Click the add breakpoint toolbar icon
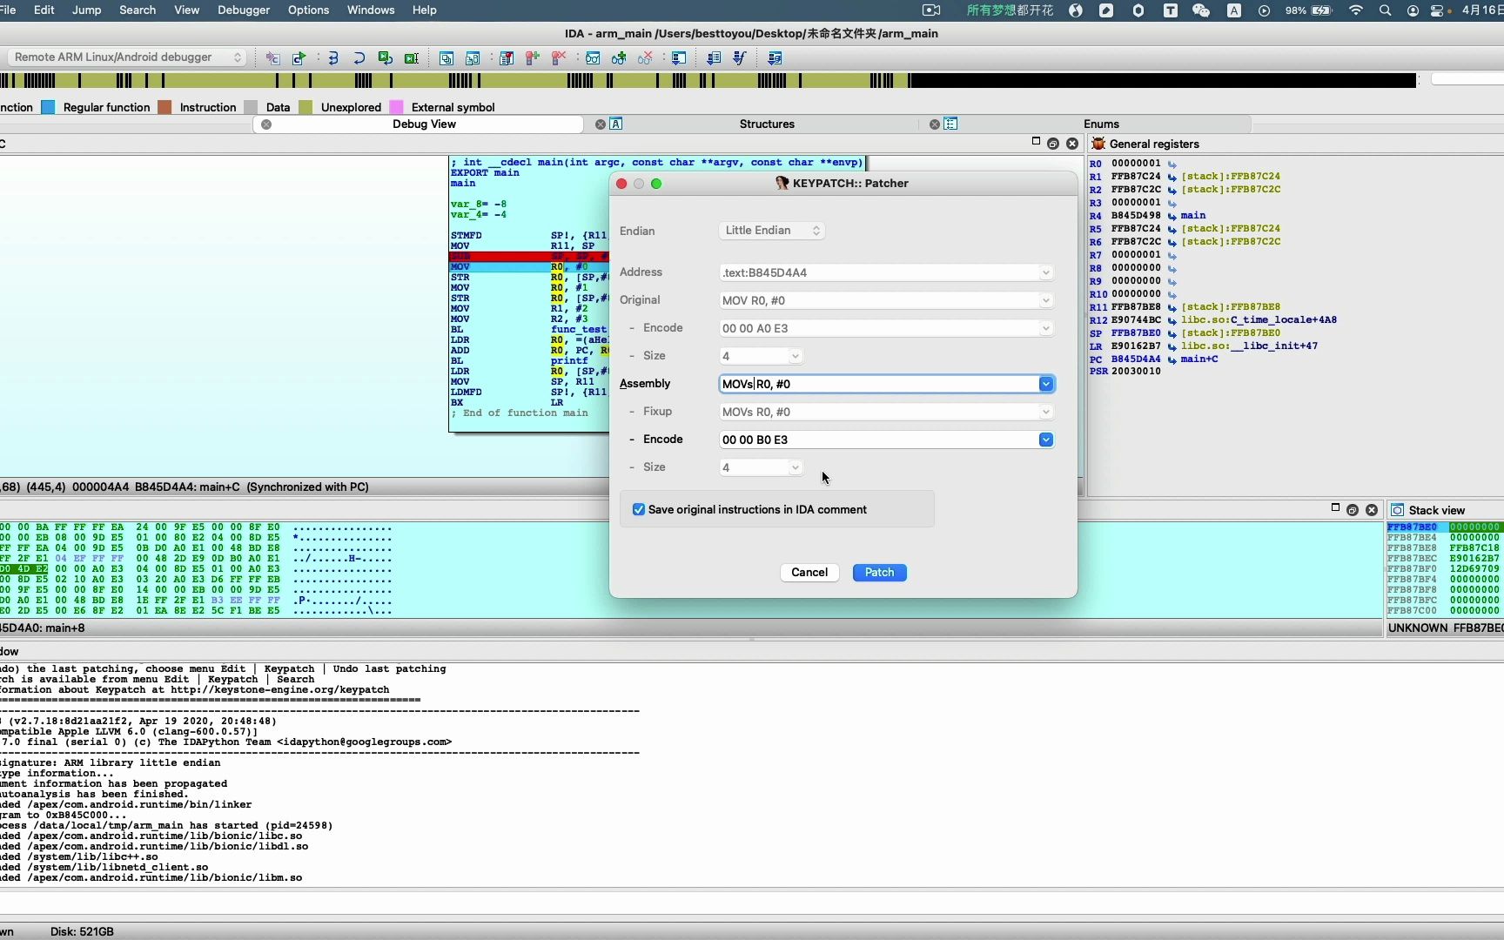Viewport: 1504px width, 940px height. (533, 58)
